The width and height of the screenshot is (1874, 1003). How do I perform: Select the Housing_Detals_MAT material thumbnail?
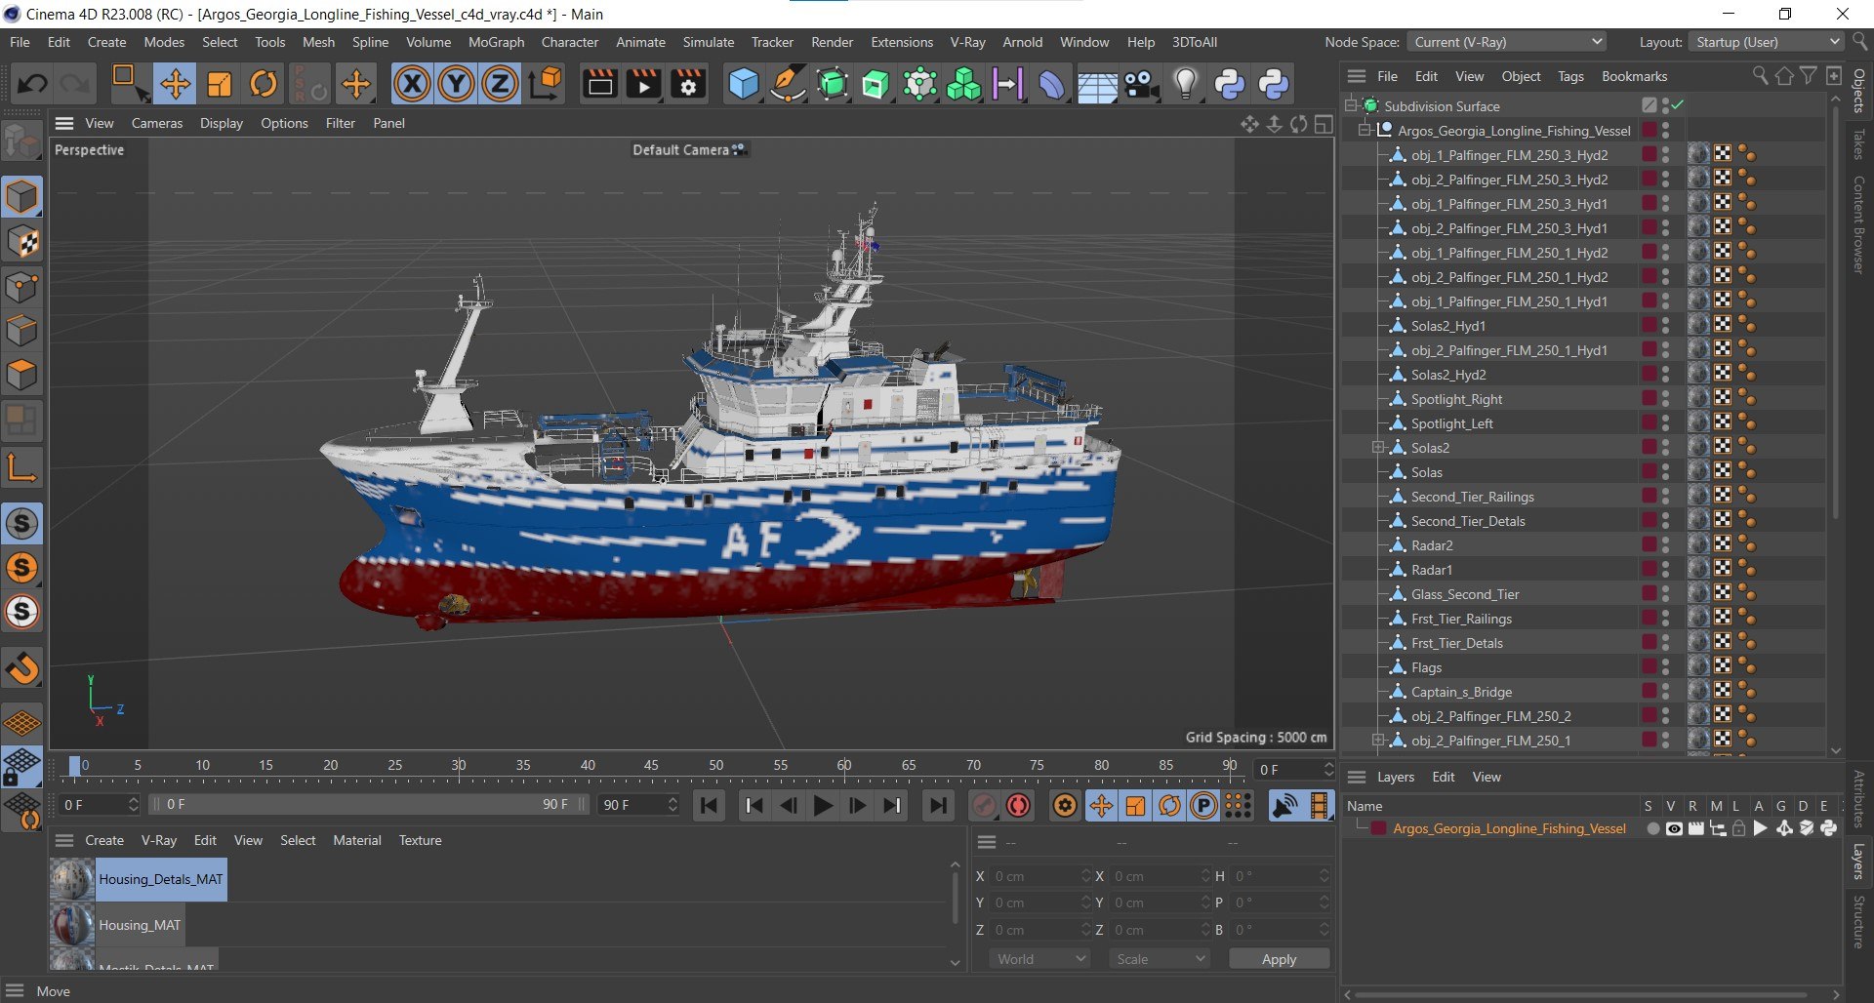tap(72, 879)
